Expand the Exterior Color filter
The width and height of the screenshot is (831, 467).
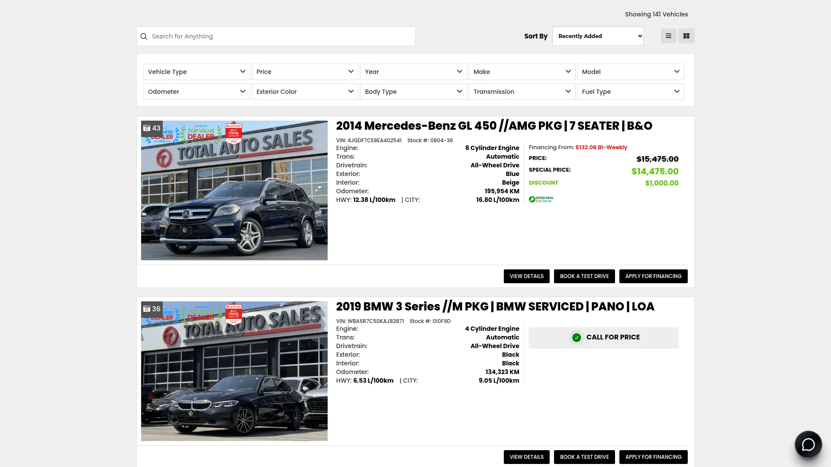coord(305,92)
